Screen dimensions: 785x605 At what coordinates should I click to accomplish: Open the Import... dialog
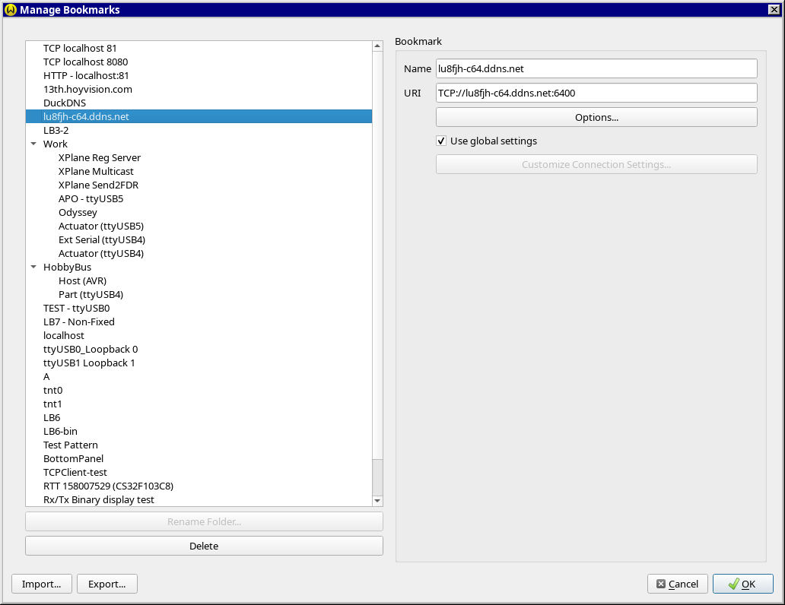click(x=42, y=584)
